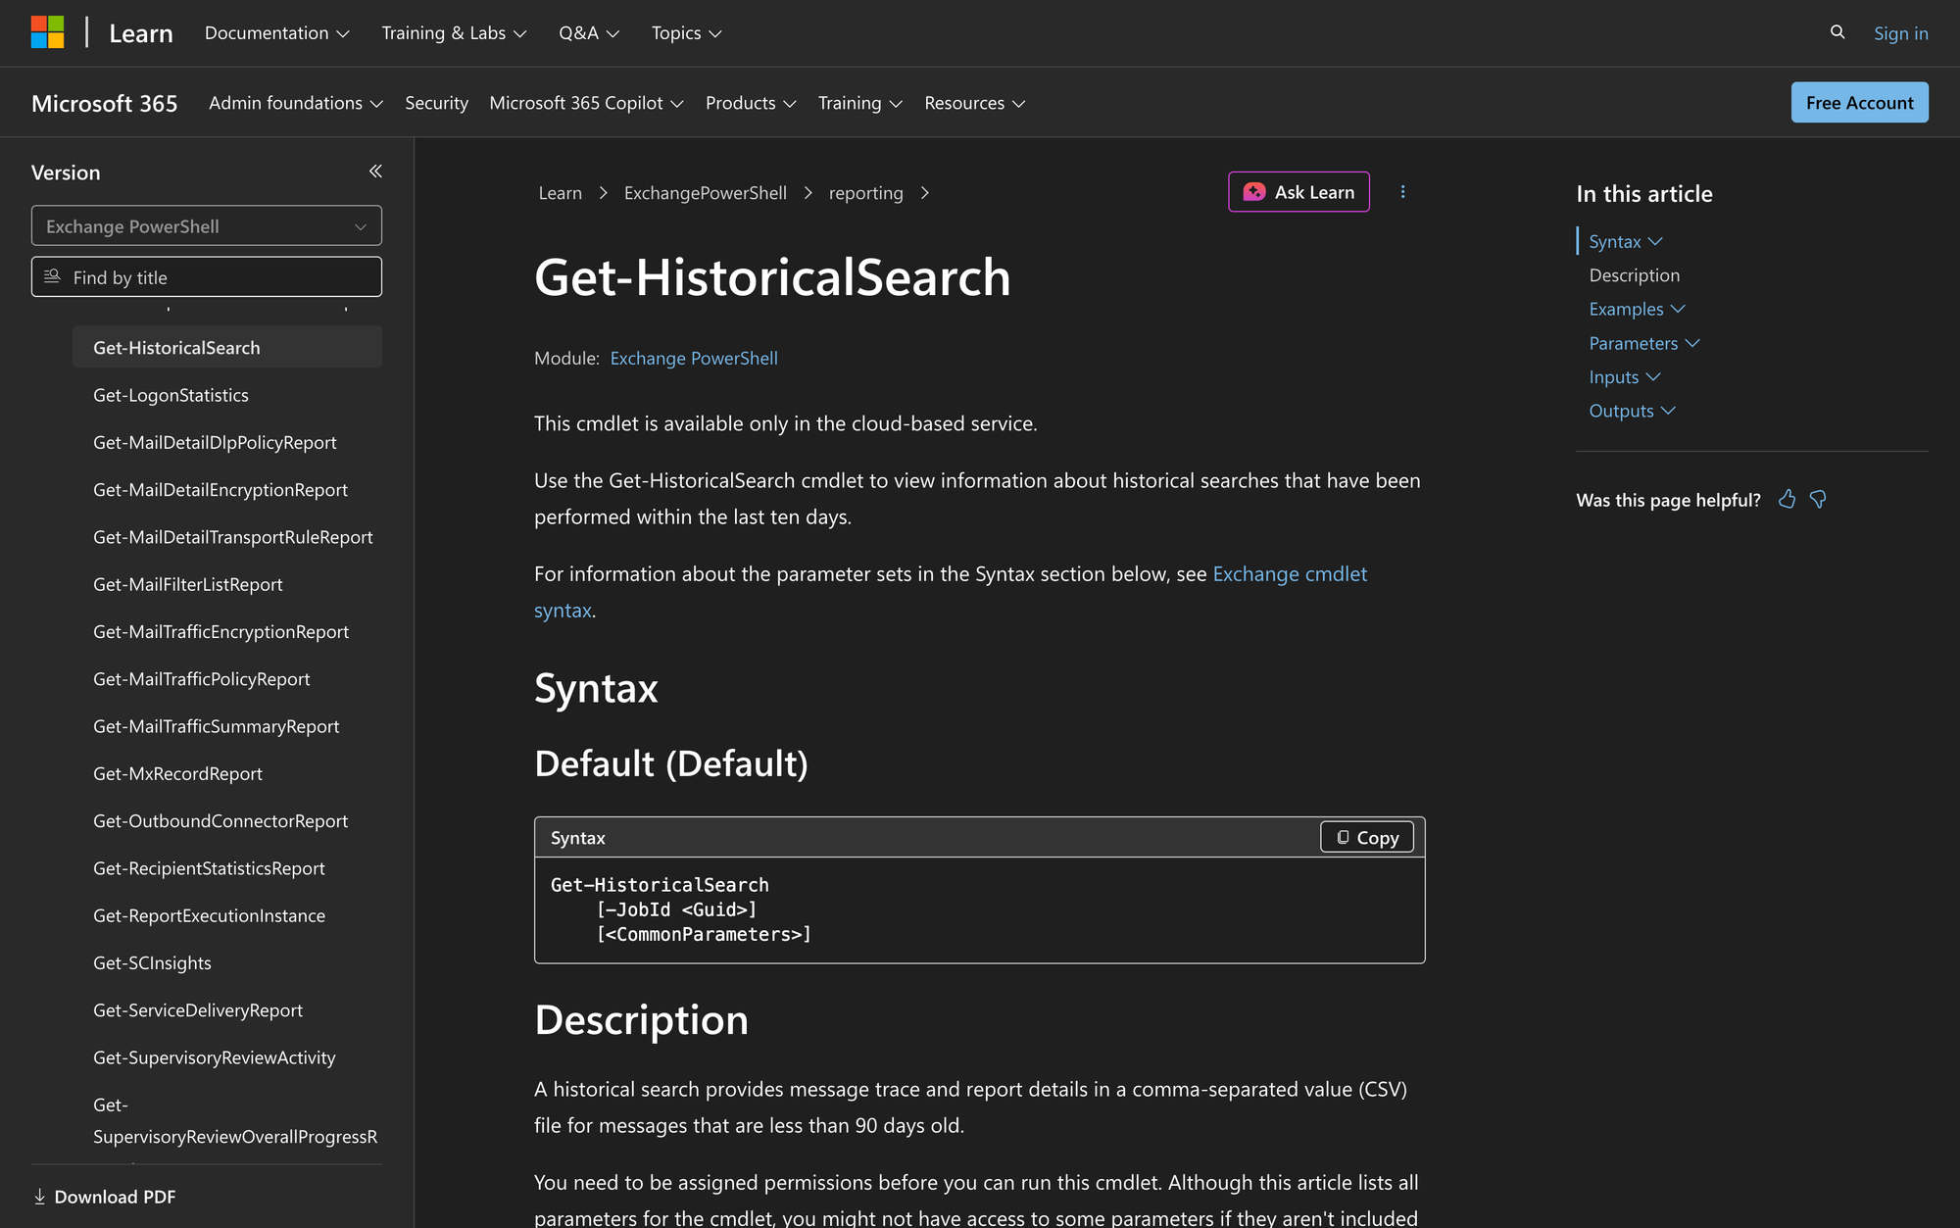Select Get-RecipientStatisticsReport in sidebar
Viewport: 1960px width, 1228px height.
209,868
